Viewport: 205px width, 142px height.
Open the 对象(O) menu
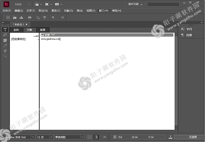(68, 11)
